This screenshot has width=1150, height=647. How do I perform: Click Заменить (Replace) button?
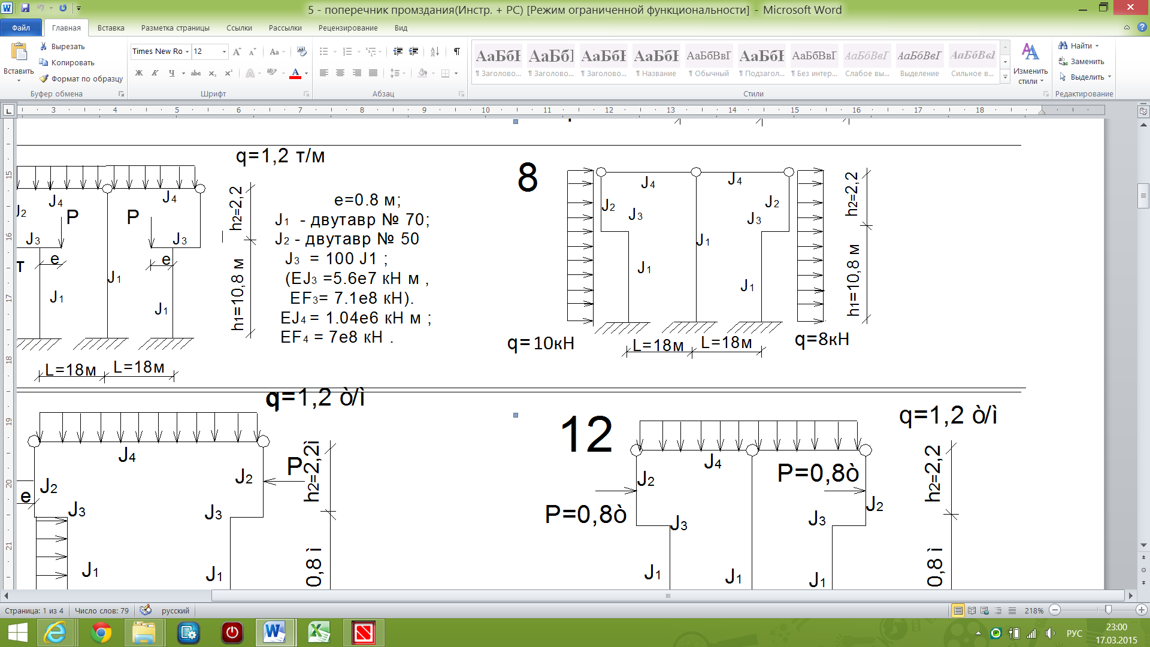pyautogui.click(x=1081, y=61)
